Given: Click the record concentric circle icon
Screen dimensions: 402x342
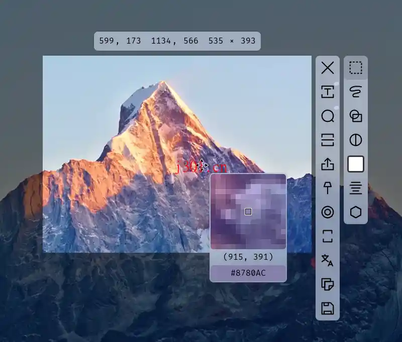Looking at the screenshot, I should 328,212.
